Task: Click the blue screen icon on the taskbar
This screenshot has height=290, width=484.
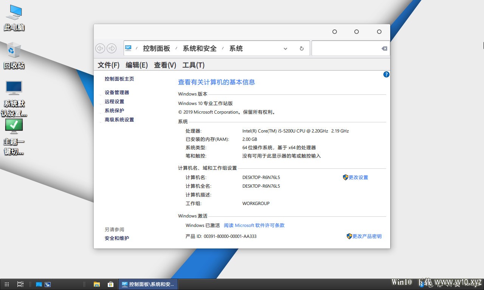Action: [x=39, y=284]
